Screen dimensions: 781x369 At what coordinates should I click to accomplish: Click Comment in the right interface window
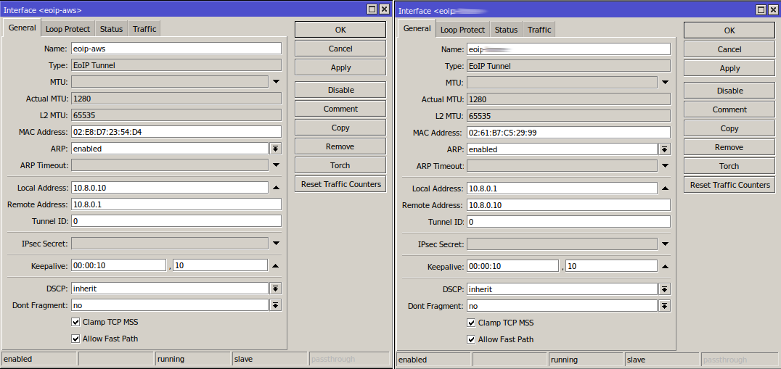729,109
